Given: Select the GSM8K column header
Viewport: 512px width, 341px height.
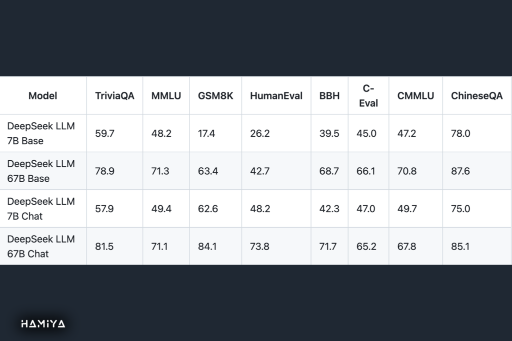Looking at the screenshot, I should pos(215,96).
